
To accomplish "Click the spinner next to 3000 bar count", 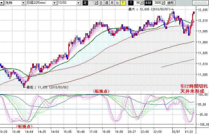I will tap(163, 3).
